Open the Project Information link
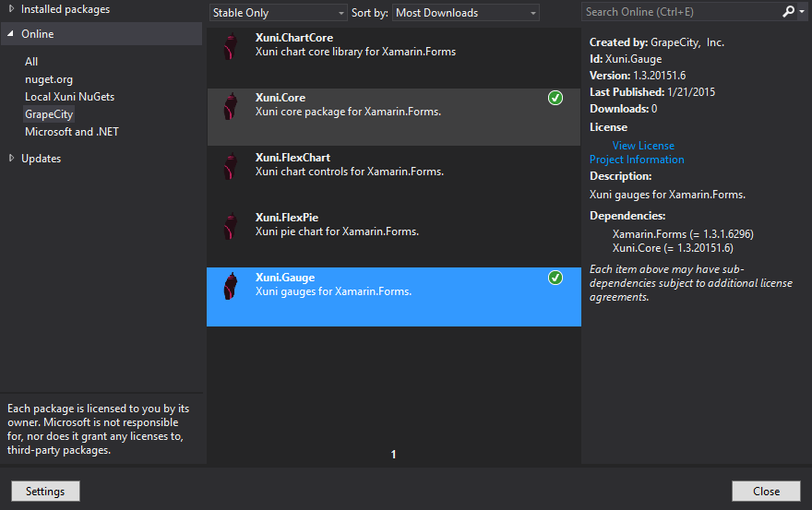 (x=637, y=160)
